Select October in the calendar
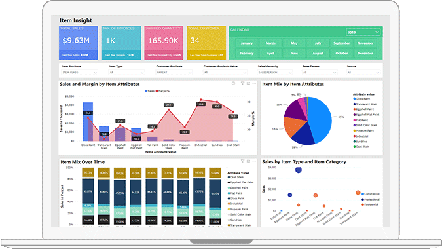 341,53
